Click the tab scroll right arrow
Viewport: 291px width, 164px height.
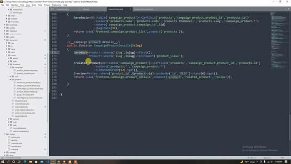53,9
